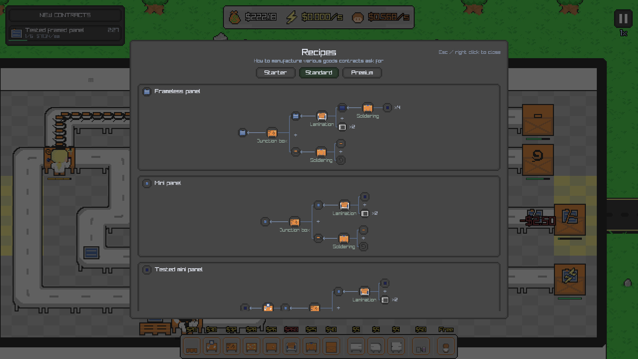Select the $50 move tool
The image size is (638, 359).
pos(421,347)
